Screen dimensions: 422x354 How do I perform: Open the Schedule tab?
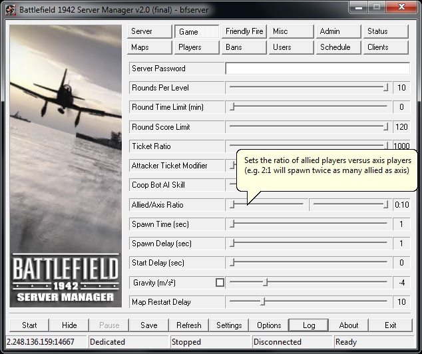coord(339,47)
